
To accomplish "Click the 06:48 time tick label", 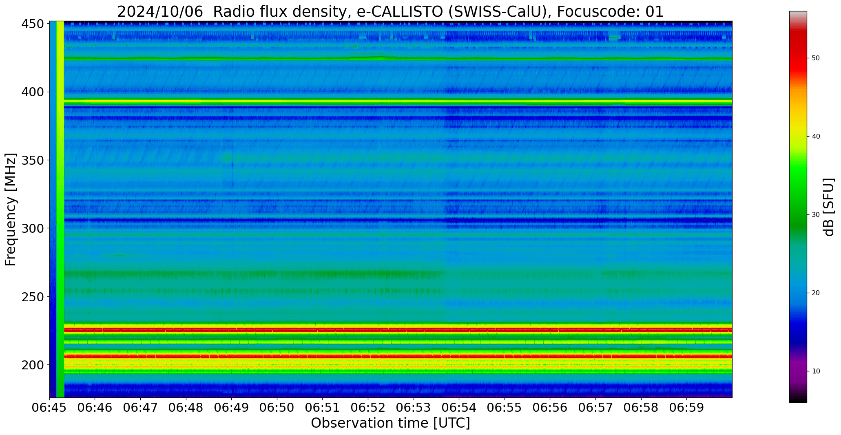I will 186,408.
